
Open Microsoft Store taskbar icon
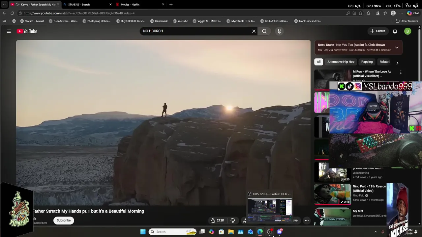pos(221,232)
